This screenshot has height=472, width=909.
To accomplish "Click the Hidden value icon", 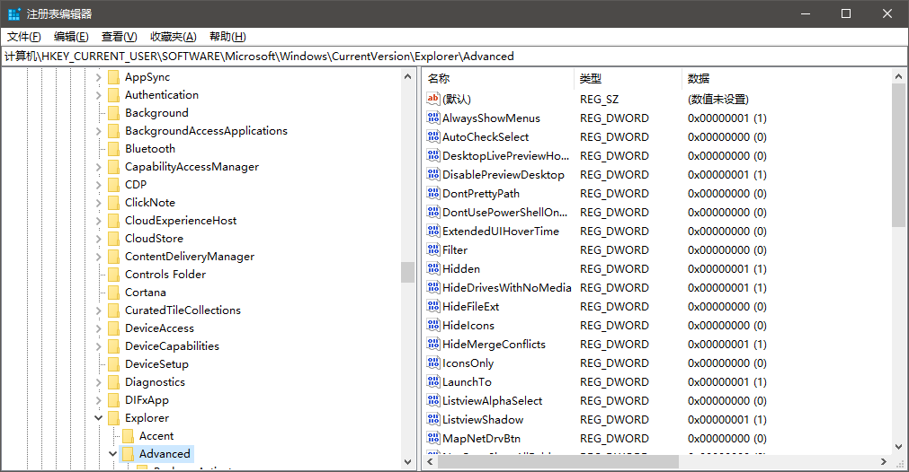I will (433, 268).
